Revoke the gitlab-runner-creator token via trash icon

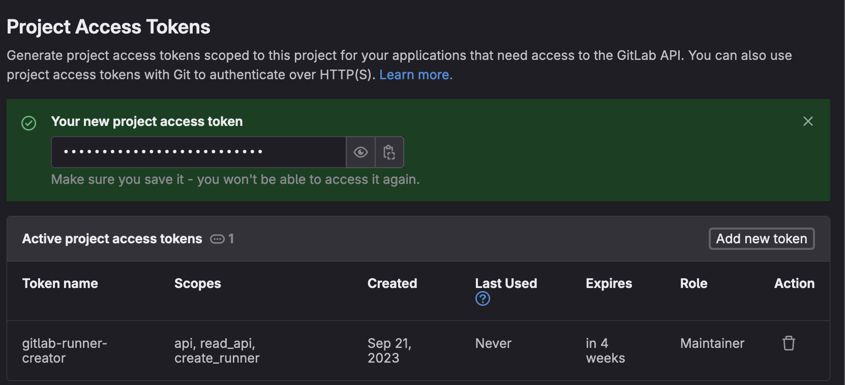789,343
